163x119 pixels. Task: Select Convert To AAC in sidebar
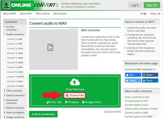15,39
